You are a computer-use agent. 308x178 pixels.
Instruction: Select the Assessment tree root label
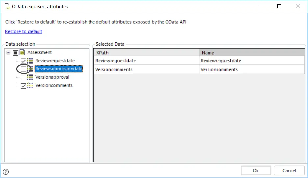point(39,52)
